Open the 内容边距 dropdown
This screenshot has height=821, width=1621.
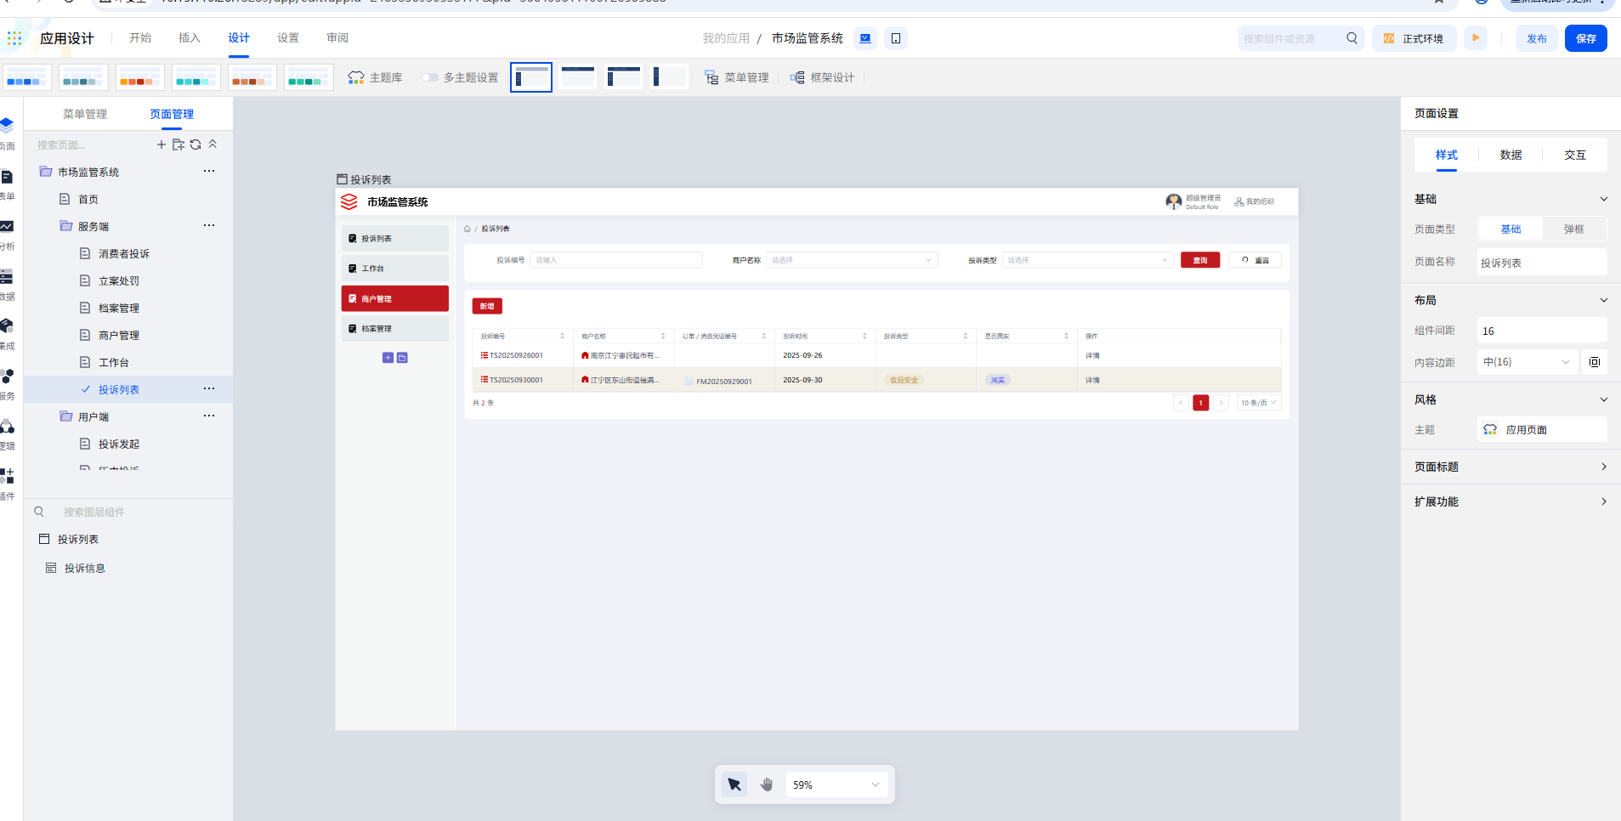(x=1527, y=362)
